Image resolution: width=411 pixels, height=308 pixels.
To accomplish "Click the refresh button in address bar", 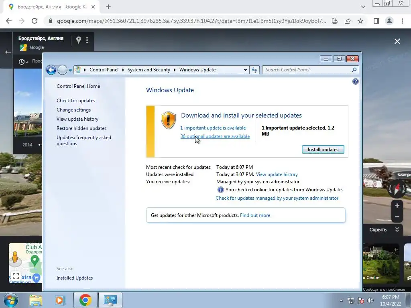I will 254,70.
